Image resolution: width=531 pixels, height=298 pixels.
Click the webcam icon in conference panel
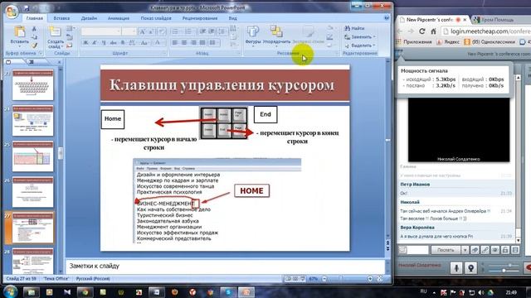pyautogui.click(x=470, y=268)
